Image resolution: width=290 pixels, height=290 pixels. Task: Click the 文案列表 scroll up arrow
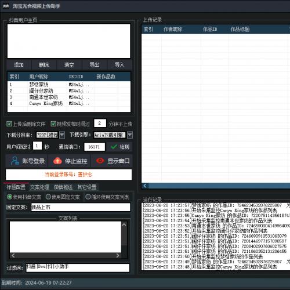124,225
